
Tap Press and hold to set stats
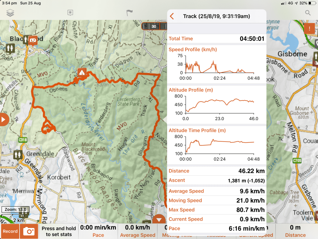(x=59, y=231)
